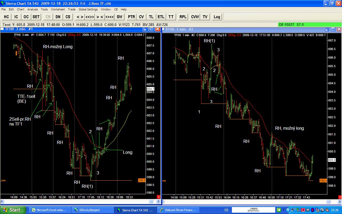Image resolution: width=342 pixels, height=214 pixels.
Task: Click the 'TTE-1sell' annotation text
Action: 26,96
